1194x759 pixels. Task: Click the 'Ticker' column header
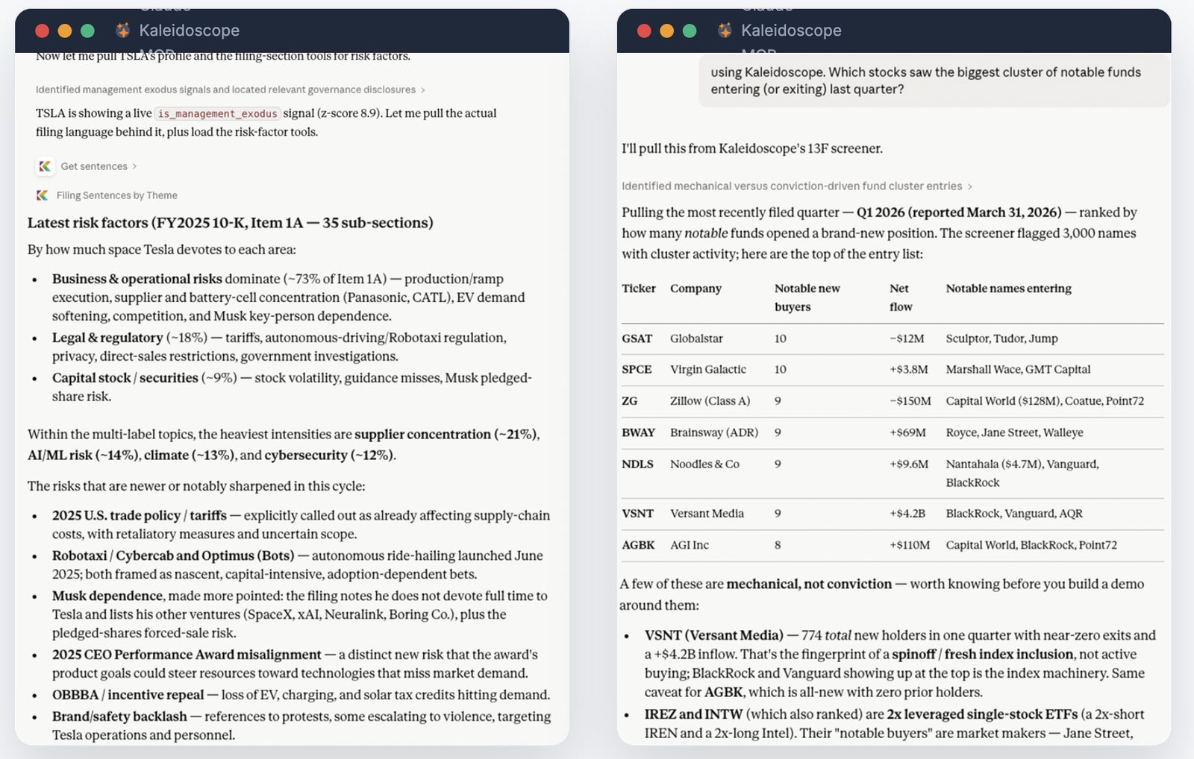pyautogui.click(x=639, y=289)
